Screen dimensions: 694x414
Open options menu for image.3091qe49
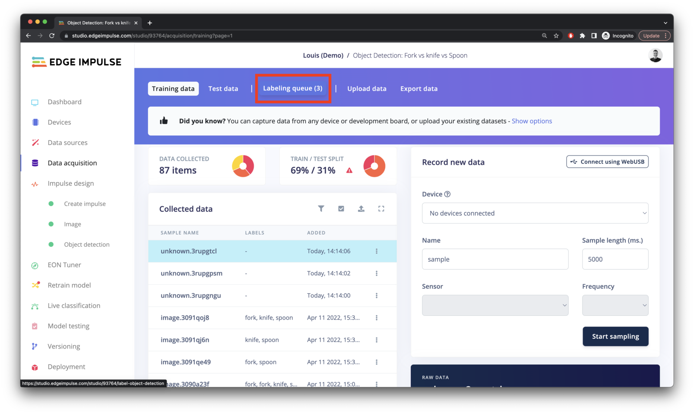click(376, 362)
